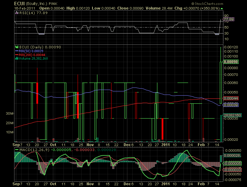The width and height of the screenshot is (247, 187).
Task: Click the 30M volume axis label
Action: [10, 113]
